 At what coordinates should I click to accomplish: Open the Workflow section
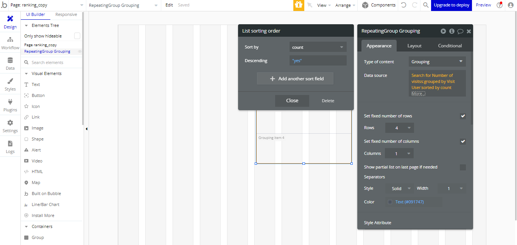click(10, 43)
